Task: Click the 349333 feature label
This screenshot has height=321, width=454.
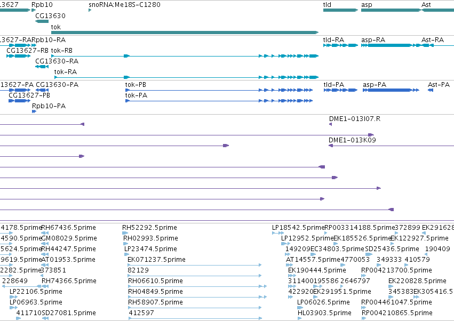Action: tap(389, 260)
